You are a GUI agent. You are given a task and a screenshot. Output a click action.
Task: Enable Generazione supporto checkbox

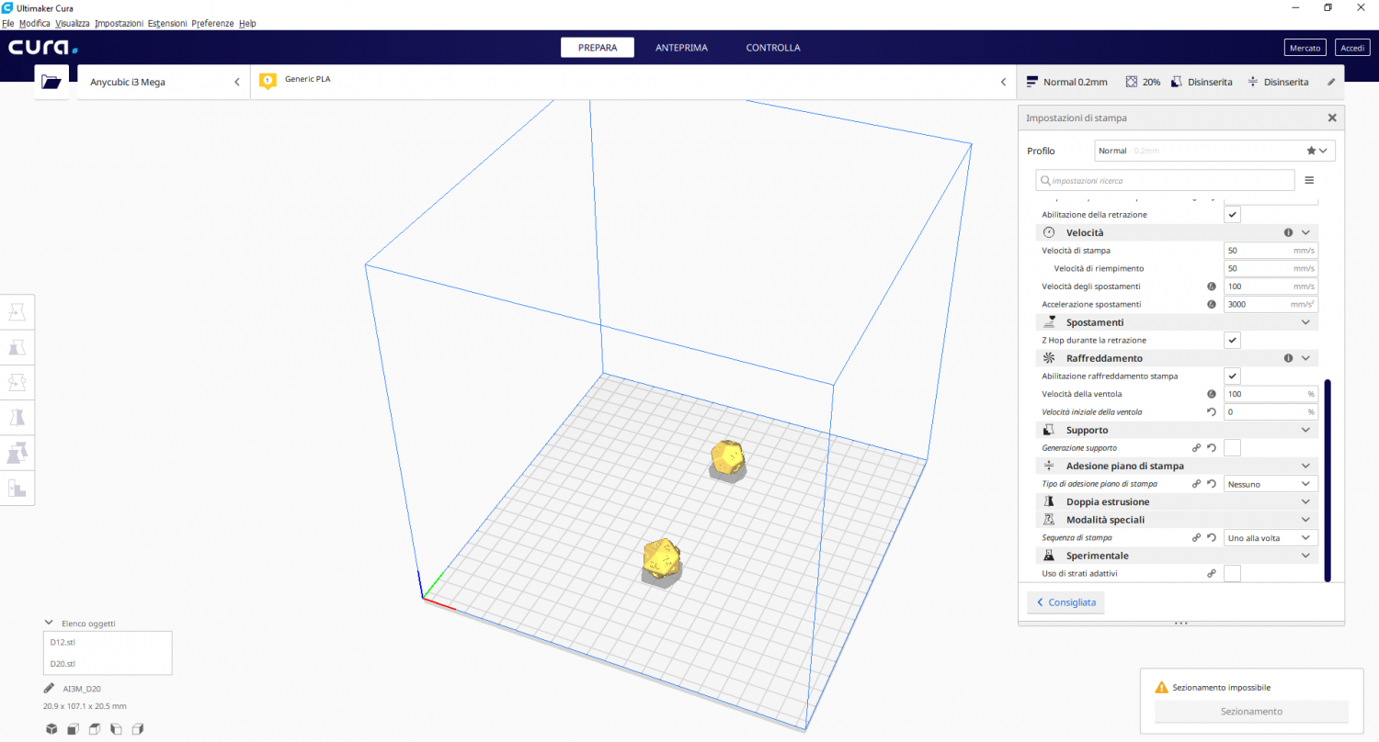(1233, 448)
